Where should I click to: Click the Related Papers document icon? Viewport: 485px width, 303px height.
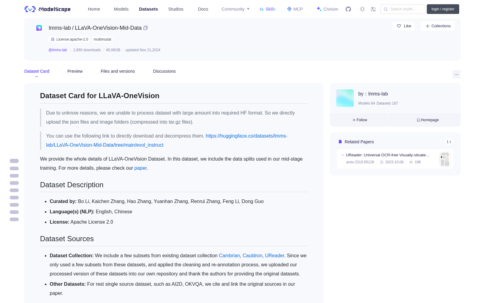(x=340, y=142)
